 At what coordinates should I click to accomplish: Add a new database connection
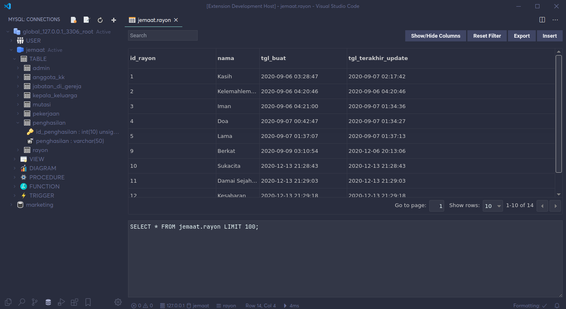click(x=113, y=19)
